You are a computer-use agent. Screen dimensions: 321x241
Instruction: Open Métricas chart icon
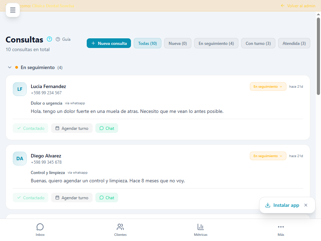pyautogui.click(x=200, y=230)
